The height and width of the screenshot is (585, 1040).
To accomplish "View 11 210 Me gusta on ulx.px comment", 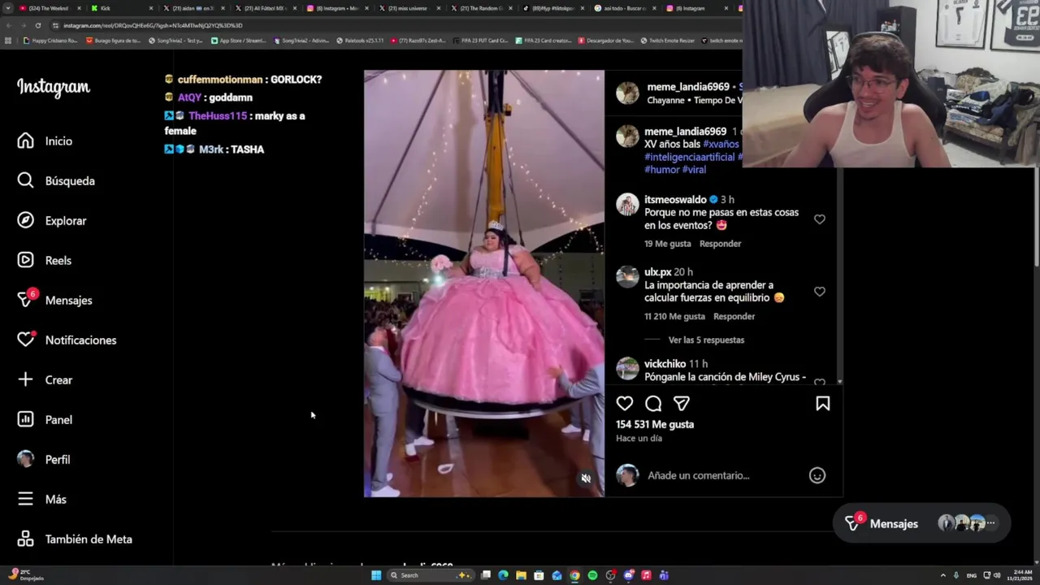I will tap(674, 317).
